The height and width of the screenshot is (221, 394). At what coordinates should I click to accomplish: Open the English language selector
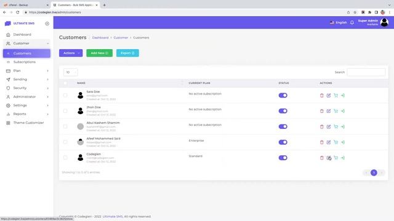pos(338,23)
